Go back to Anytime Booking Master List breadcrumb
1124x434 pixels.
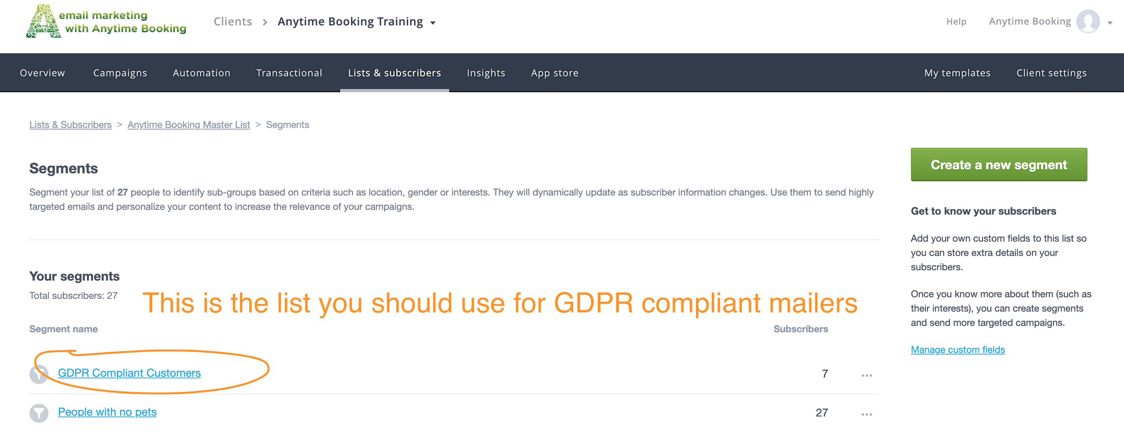coord(188,125)
